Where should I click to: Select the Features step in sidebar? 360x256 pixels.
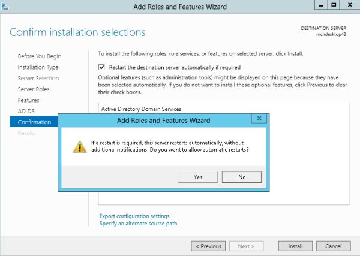(29, 100)
